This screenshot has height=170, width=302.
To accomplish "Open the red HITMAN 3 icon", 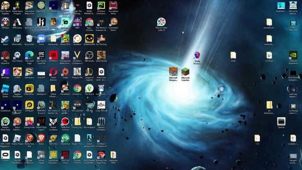I will [53, 55].
